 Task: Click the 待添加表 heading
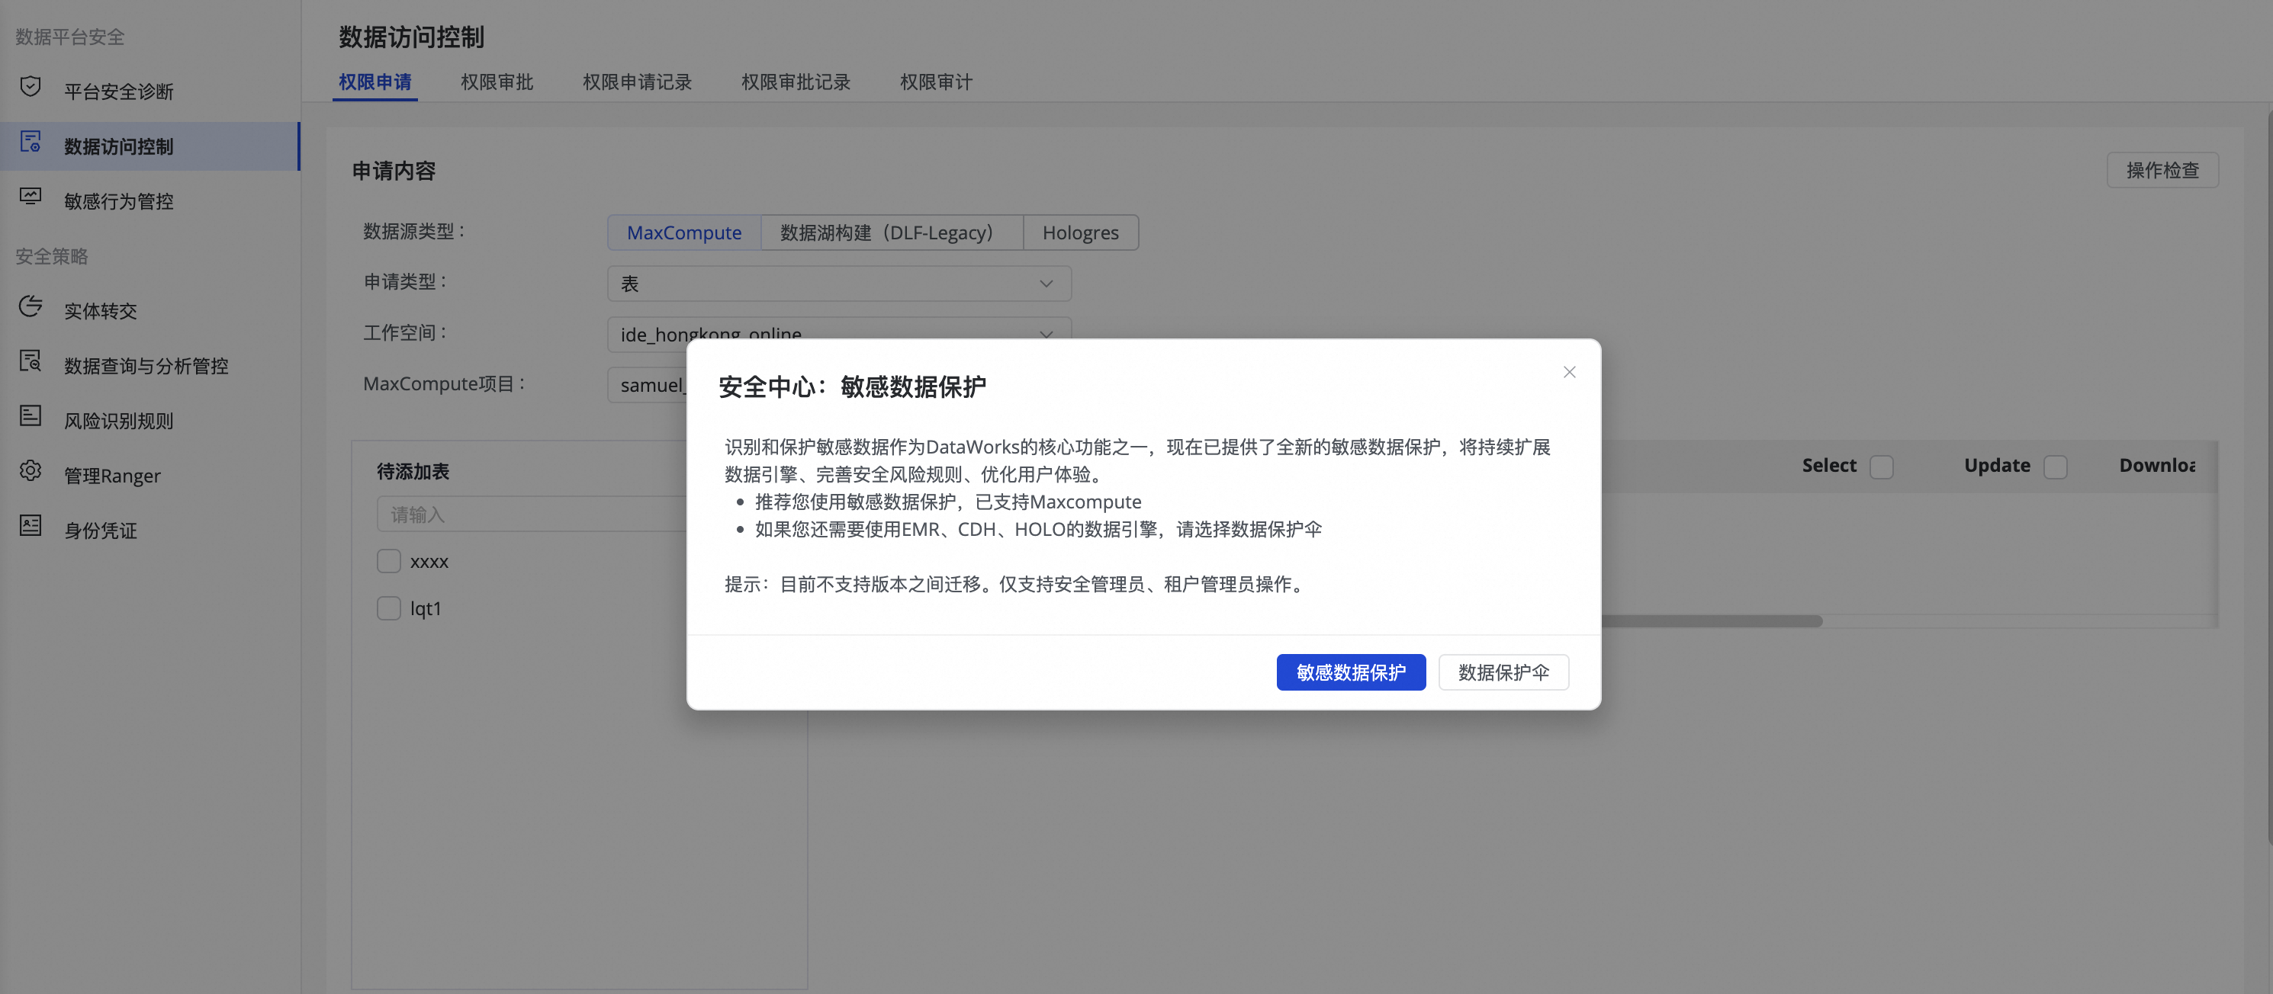pyautogui.click(x=413, y=471)
